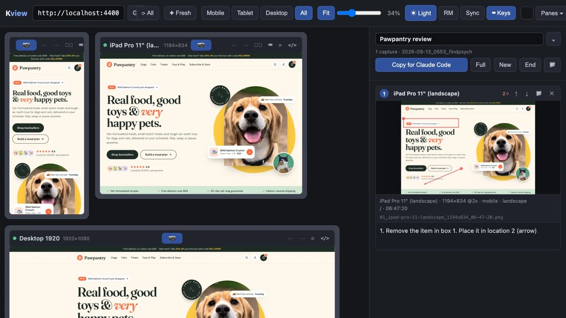Click Dogs in iPad Pro preview nav

click(143, 65)
